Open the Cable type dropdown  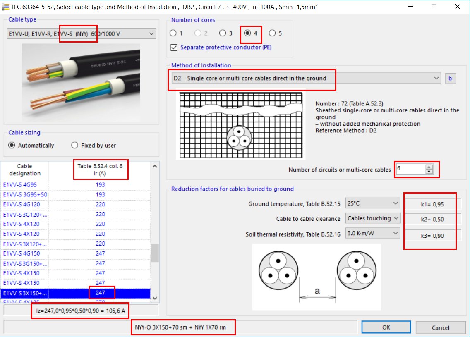coord(81,34)
